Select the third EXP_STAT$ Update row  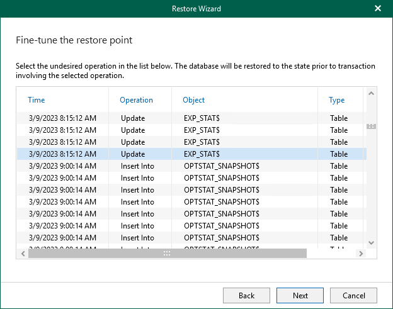189,142
